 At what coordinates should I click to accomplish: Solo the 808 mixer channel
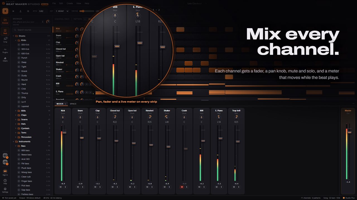coord(204,187)
